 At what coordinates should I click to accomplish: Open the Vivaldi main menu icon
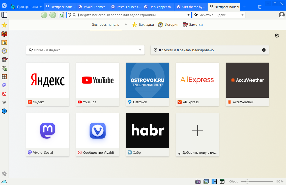4,6
